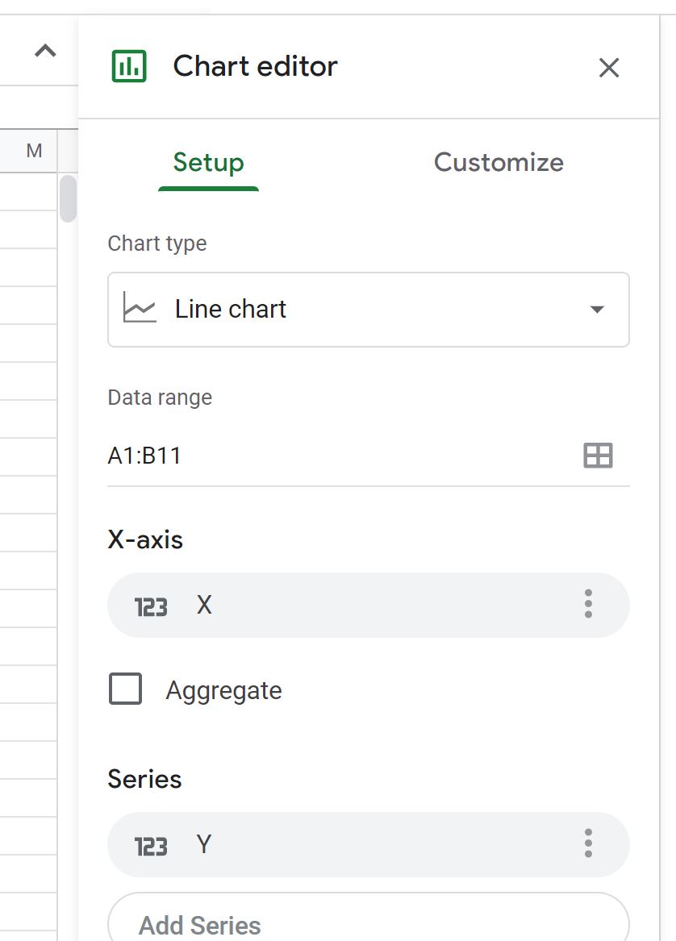676x941 pixels.
Task: Open the select data range grid icon
Action: click(x=598, y=456)
